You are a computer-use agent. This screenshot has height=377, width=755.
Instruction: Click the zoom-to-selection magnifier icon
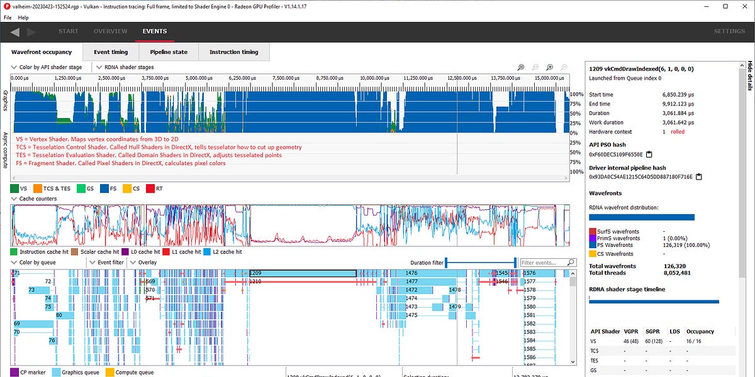tap(520, 67)
